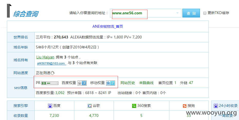
Task: Click the 出站链接:0个 text
Action: pyautogui.click(x=130, y=93)
